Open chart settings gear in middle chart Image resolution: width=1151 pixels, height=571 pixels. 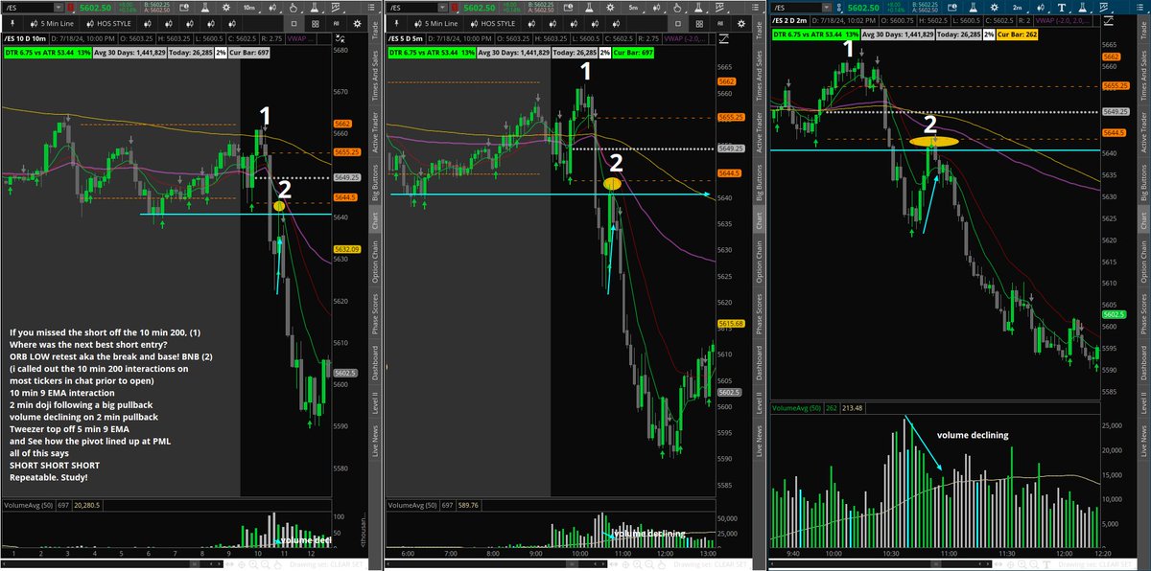pyautogui.click(x=610, y=8)
